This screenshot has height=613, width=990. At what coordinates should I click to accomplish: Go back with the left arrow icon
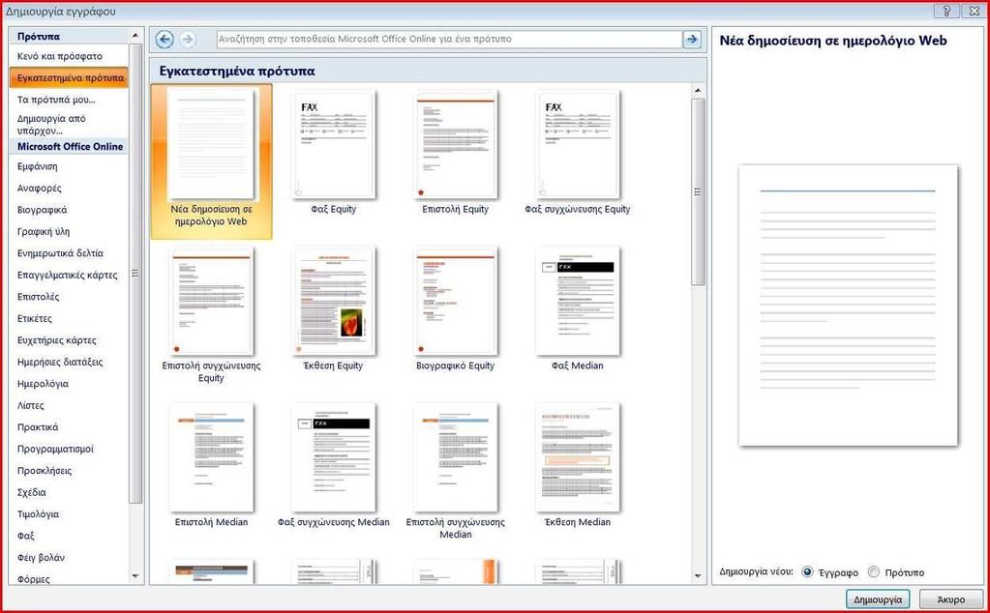pyautogui.click(x=165, y=39)
